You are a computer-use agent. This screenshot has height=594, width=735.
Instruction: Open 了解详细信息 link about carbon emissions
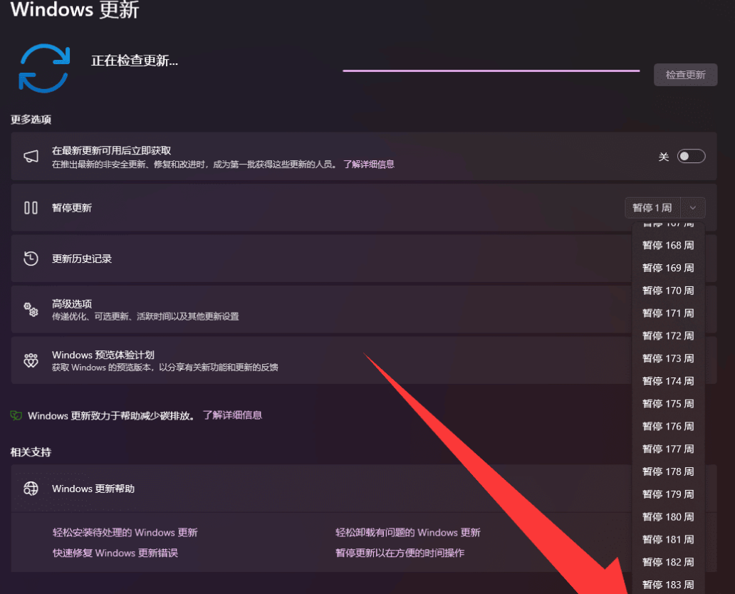tap(232, 415)
